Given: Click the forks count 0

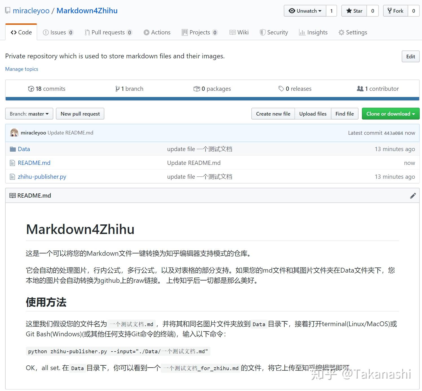Looking at the screenshot, I should click(414, 11).
